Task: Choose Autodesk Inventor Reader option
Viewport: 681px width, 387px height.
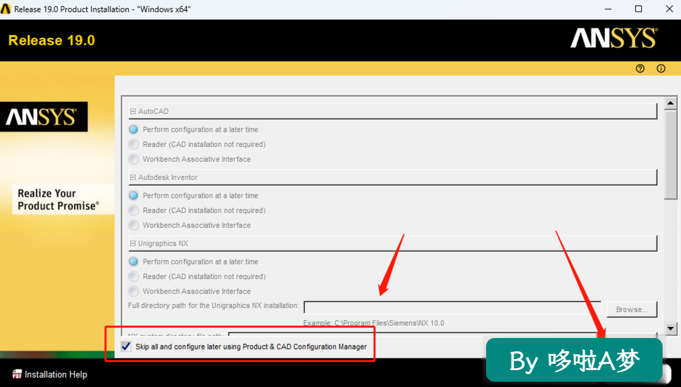Action: pos(134,210)
